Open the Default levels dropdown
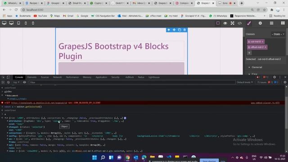Viewport: 288px width, 162px height. (x=245, y=82)
